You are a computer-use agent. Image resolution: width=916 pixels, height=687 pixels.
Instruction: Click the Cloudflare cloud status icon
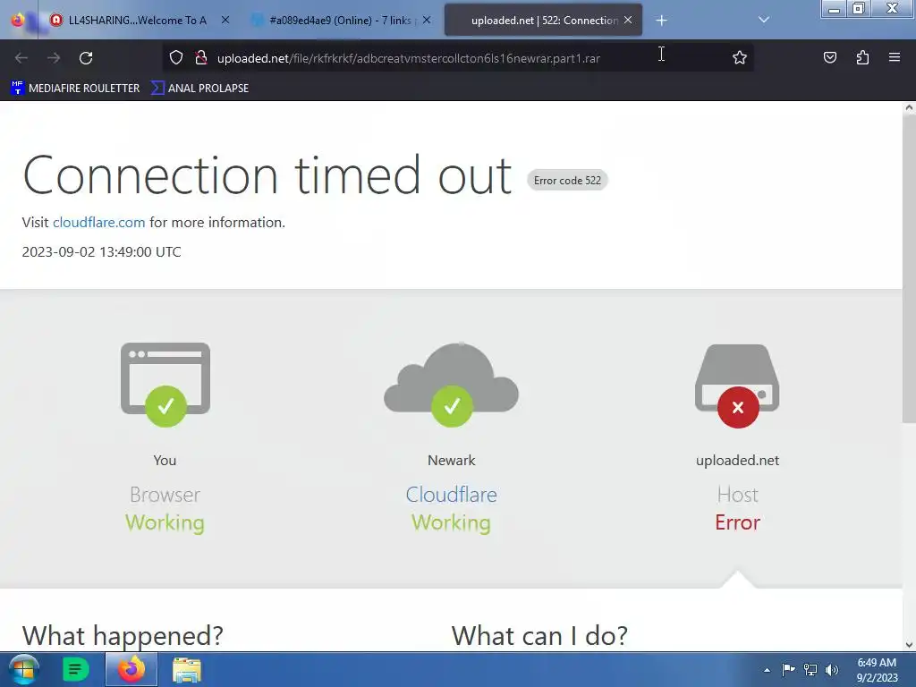451,384
